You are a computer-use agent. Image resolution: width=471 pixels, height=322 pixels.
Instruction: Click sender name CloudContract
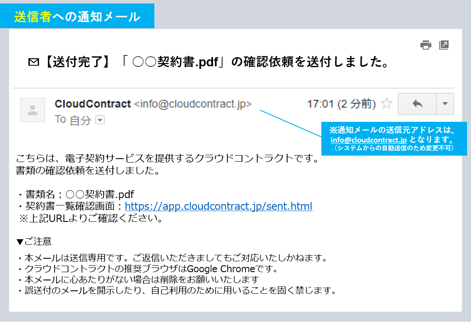coord(92,104)
